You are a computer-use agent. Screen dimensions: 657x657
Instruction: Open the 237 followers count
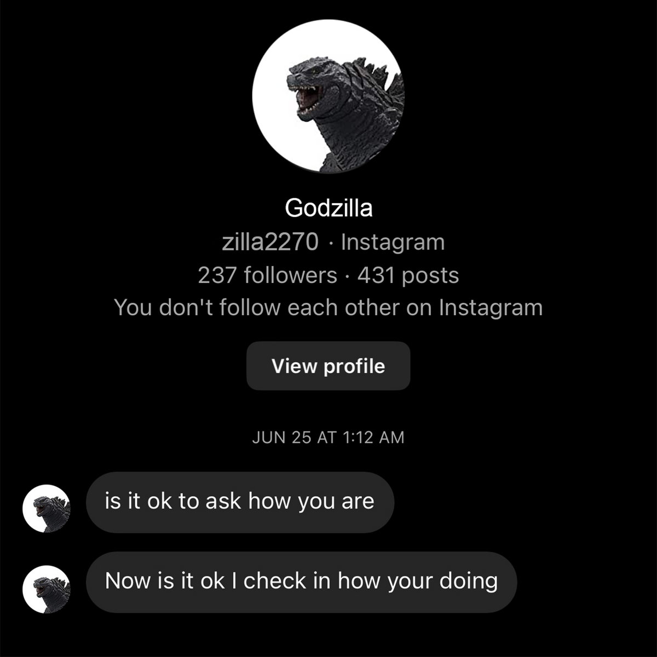click(x=267, y=275)
